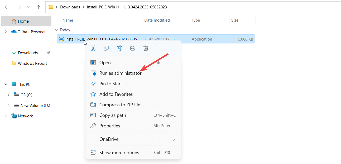Image resolution: width=341 pixels, height=164 pixels.
Task: Go forward with the right arrow
Action: (x=18, y=7)
